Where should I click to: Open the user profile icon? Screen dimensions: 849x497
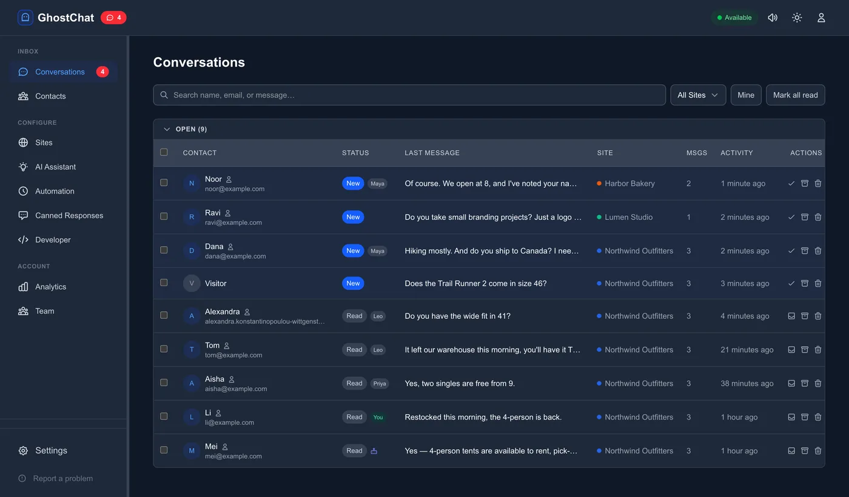(x=821, y=18)
